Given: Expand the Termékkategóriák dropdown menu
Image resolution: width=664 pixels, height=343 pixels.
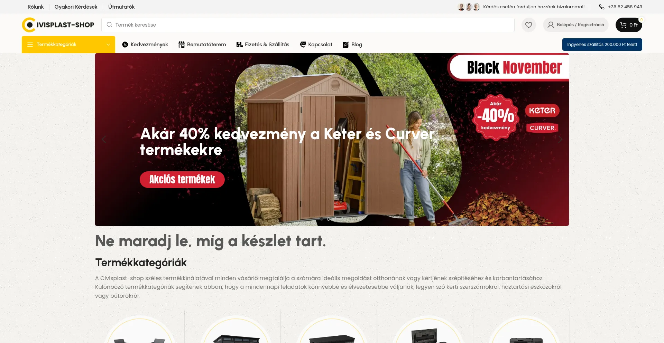Looking at the screenshot, I should [68, 45].
